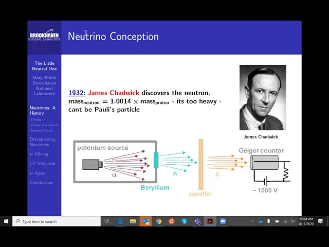Jump to the 'Cosmic rays and νs' subsection

pyautogui.click(x=45, y=125)
